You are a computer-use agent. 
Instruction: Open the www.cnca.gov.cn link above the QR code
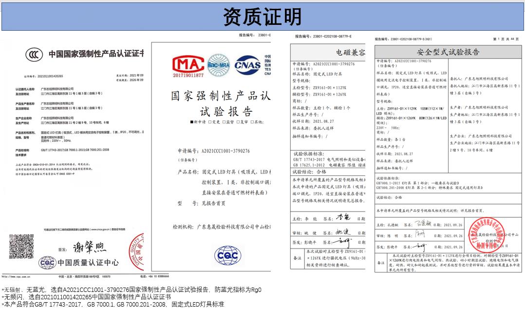tap(100, 230)
